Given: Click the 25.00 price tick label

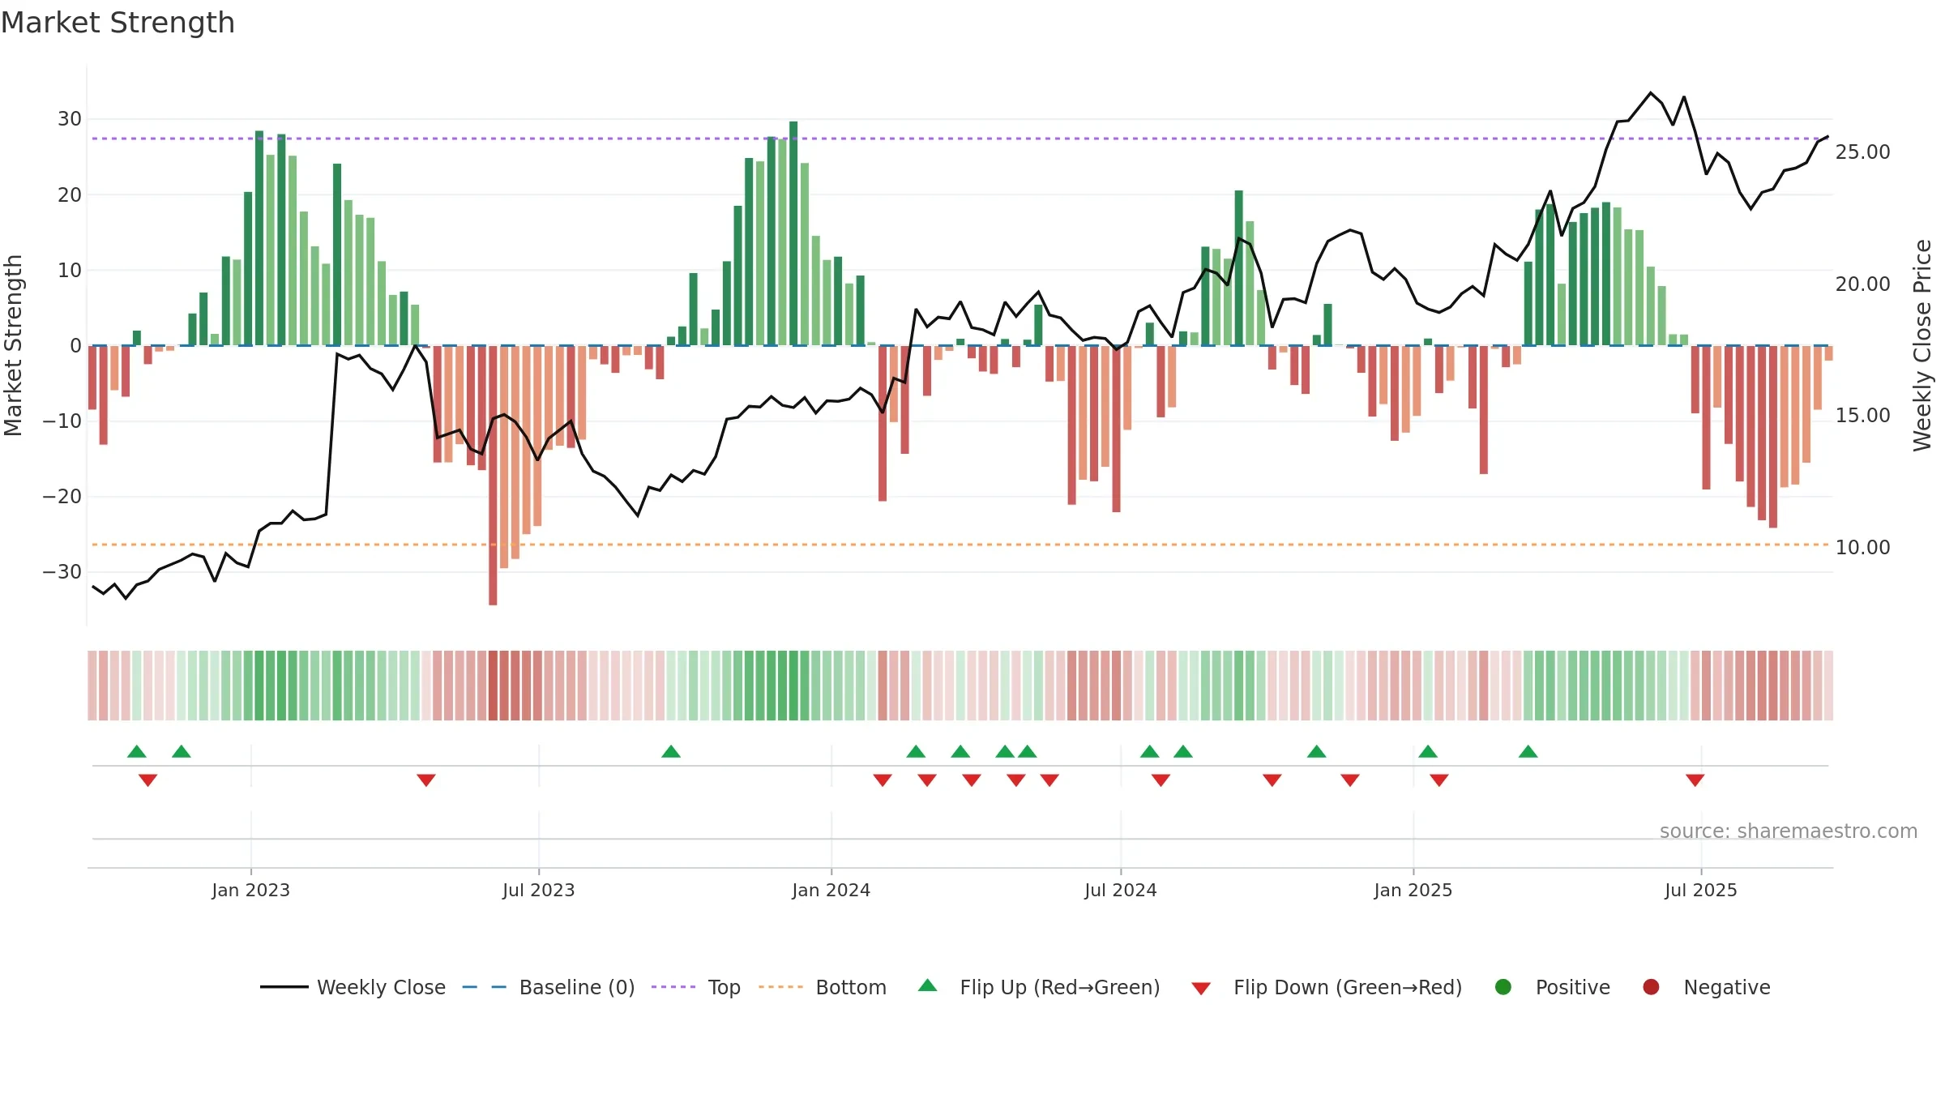Looking at the screenshot, I should (x=1862, y=152).
